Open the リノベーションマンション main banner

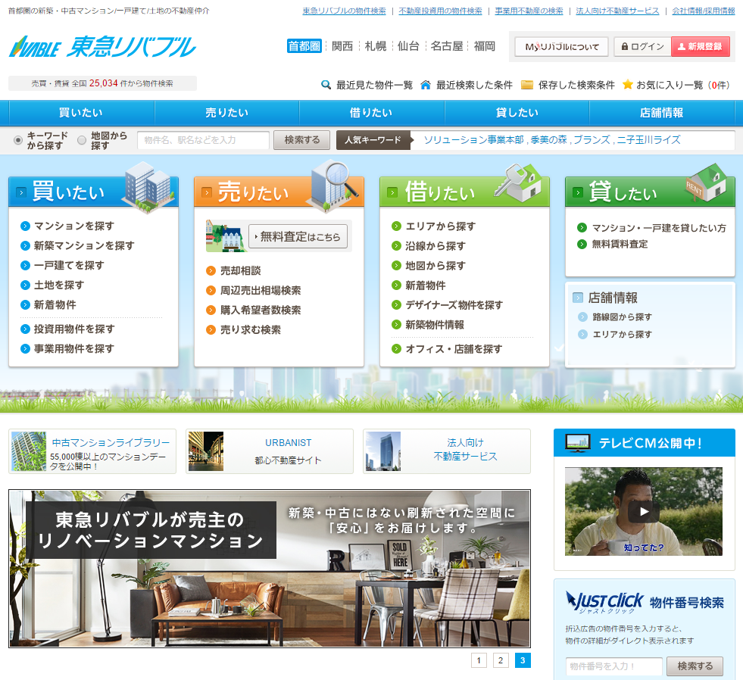tap(270, 569)
